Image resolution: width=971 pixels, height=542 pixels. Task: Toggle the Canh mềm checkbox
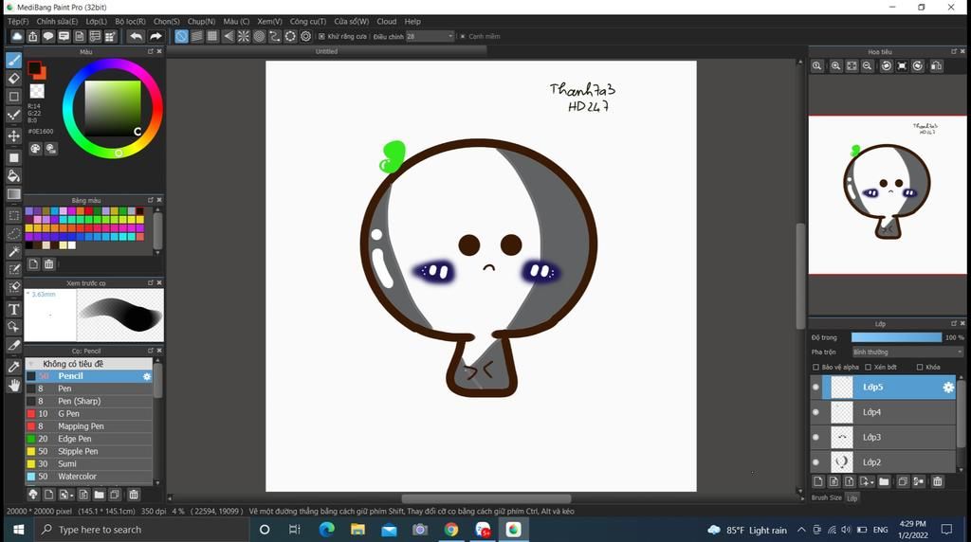tap(462, 37)
